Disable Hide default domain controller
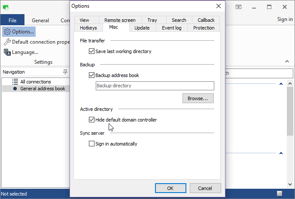 [91, 120]
